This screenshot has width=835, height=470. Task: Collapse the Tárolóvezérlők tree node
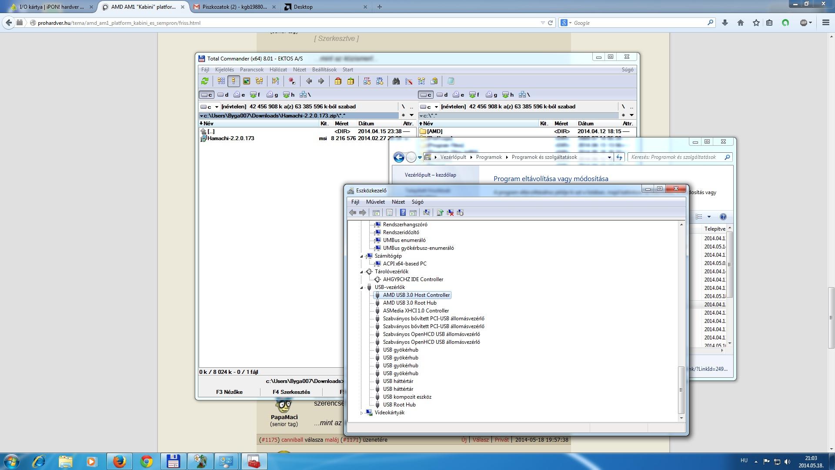tap(361, 272)
